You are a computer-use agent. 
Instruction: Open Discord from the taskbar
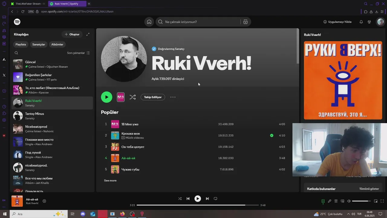tap(83, 214)
